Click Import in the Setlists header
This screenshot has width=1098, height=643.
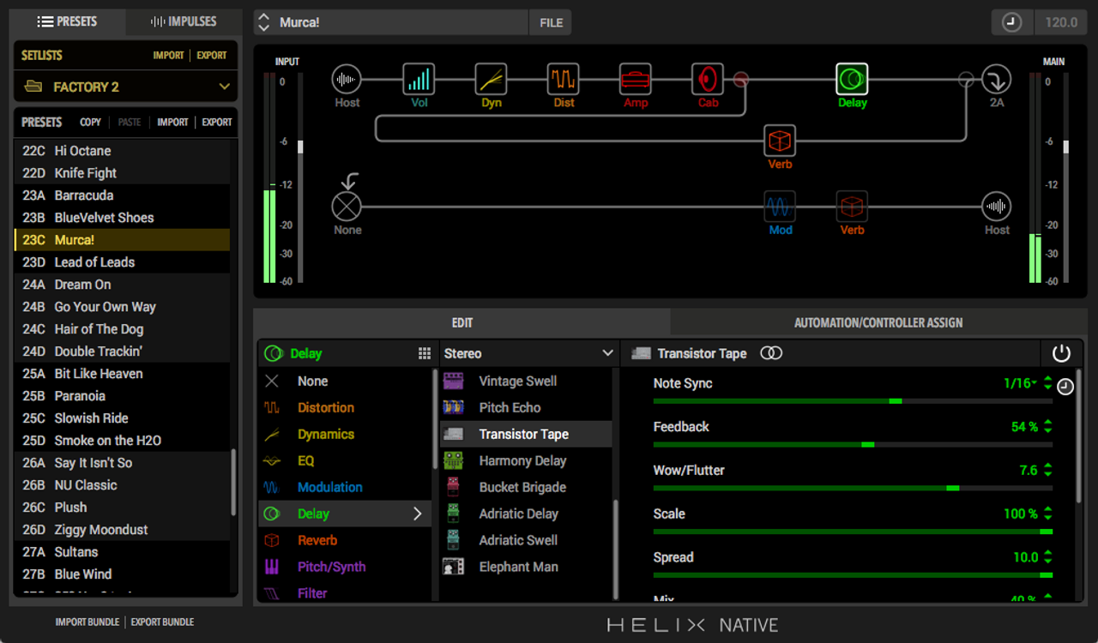[168, 55]
